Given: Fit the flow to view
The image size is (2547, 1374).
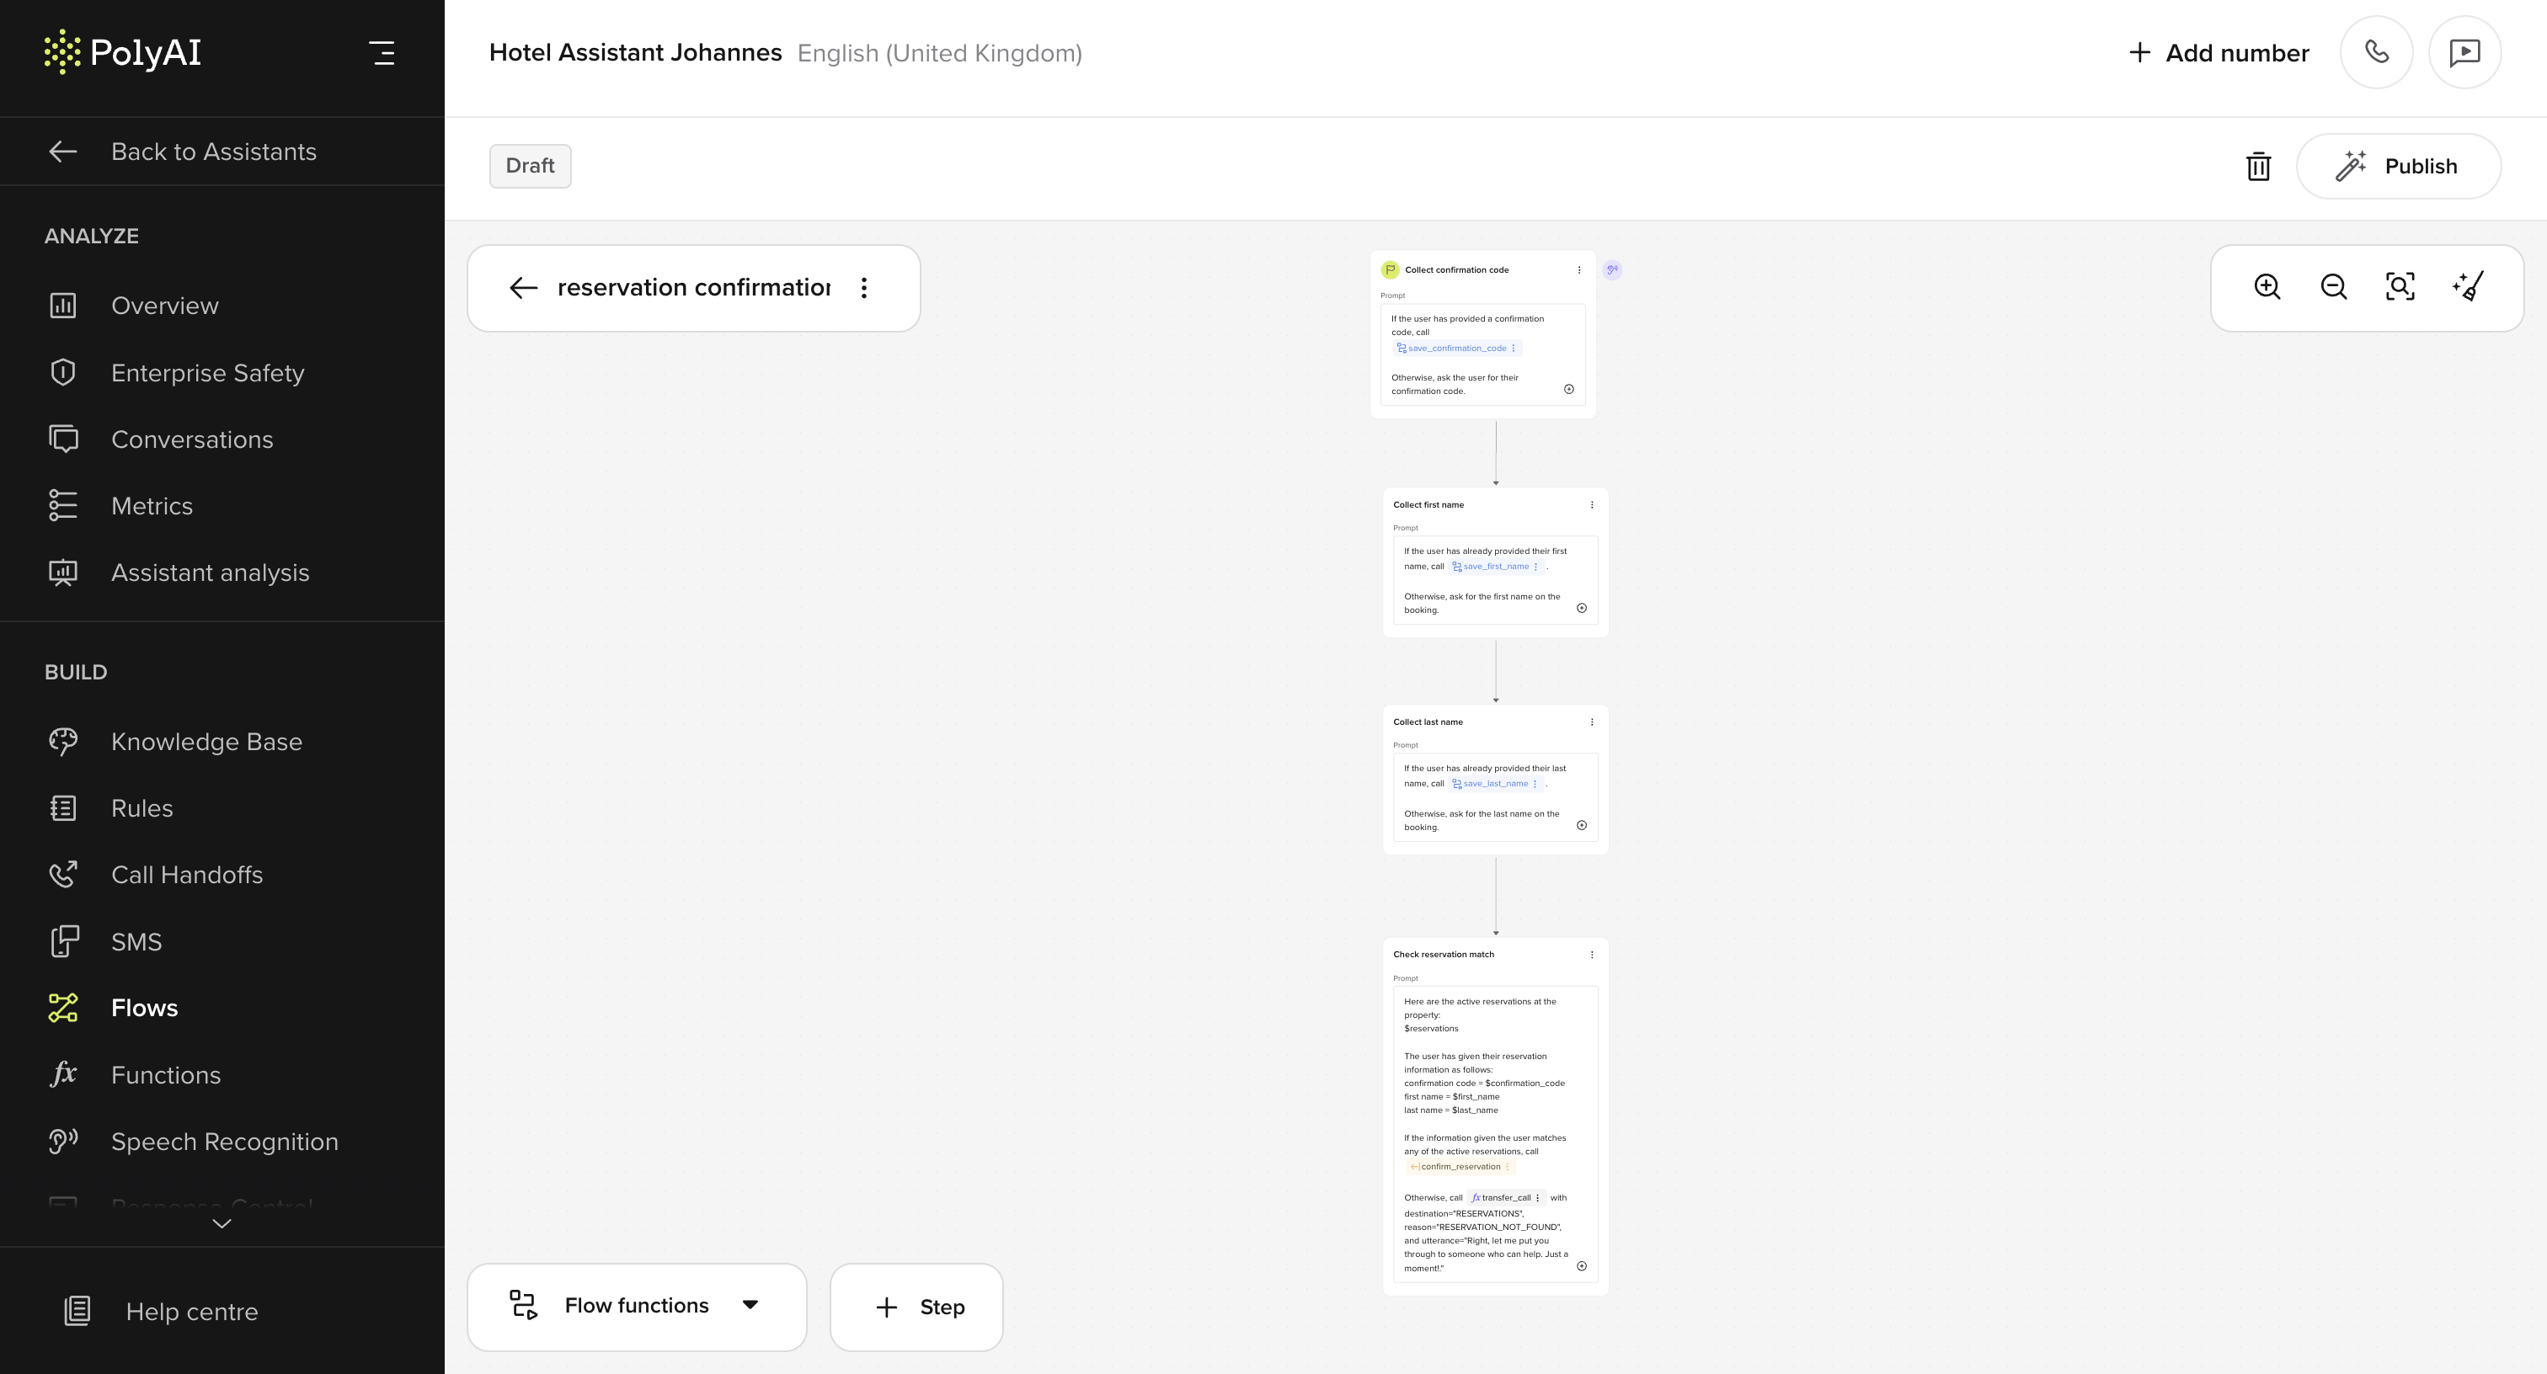Looking at the screenshot, I should click(x=2400, y=286).
